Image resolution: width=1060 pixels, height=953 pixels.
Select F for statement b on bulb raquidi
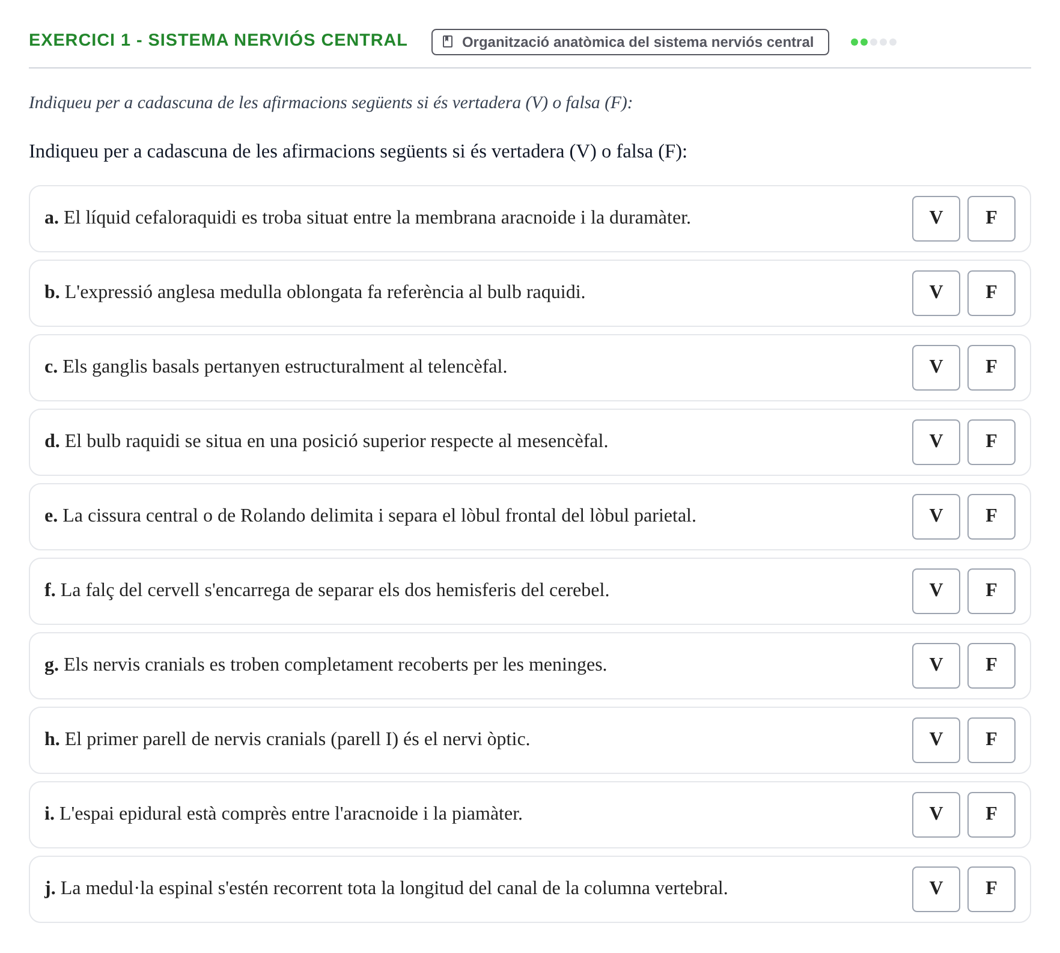click(x=991, y=293)
